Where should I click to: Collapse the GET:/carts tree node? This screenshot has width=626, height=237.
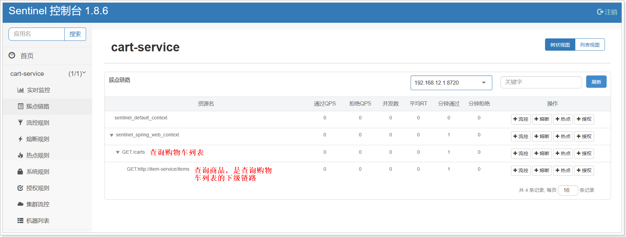click(x=118, y=152)
